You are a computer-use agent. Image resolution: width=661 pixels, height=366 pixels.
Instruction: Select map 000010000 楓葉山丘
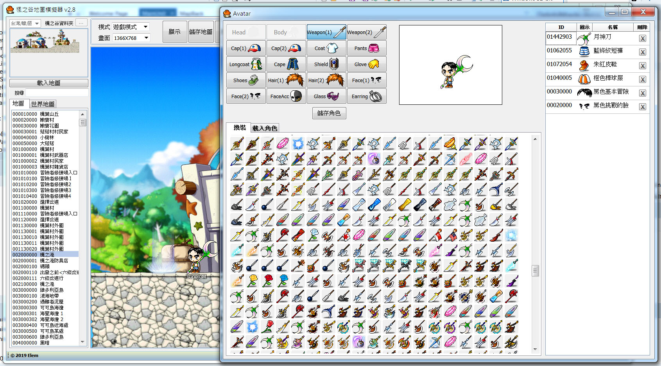[x=45, y=114]
